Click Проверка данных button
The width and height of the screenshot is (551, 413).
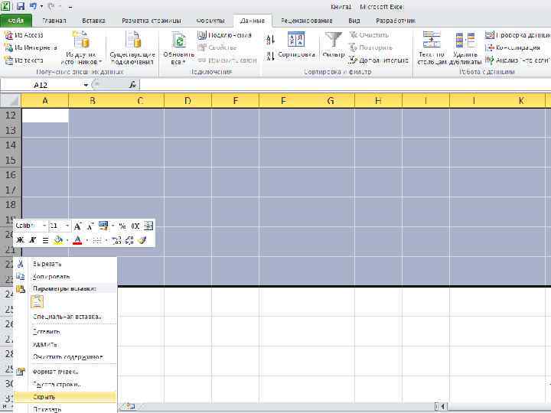pos(517,35)
